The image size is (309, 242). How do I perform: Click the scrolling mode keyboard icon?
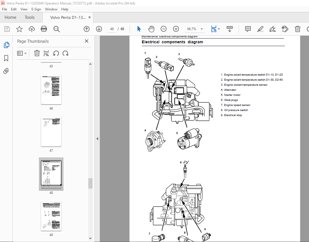coord(230,29)
